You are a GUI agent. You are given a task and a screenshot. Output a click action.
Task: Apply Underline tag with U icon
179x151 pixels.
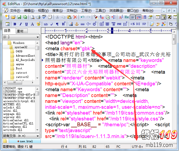[x=26, y=24]
